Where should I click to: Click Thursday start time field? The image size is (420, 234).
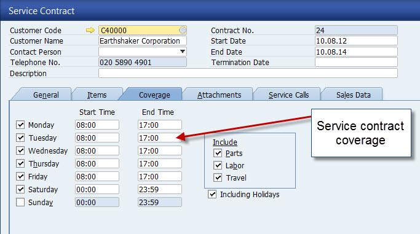tap(97, 163)
